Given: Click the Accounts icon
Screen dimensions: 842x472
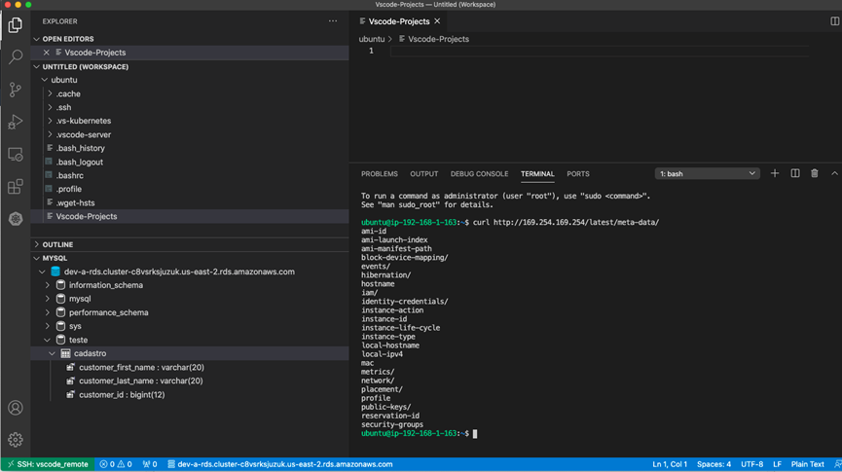Looking at the screenshot, I should 16,408.
